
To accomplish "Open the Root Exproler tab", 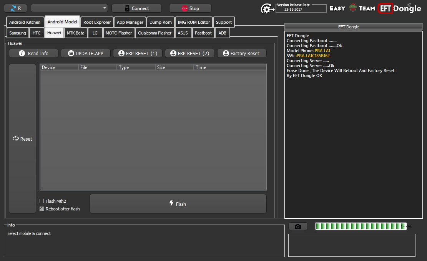I will (x=97, y=22).
